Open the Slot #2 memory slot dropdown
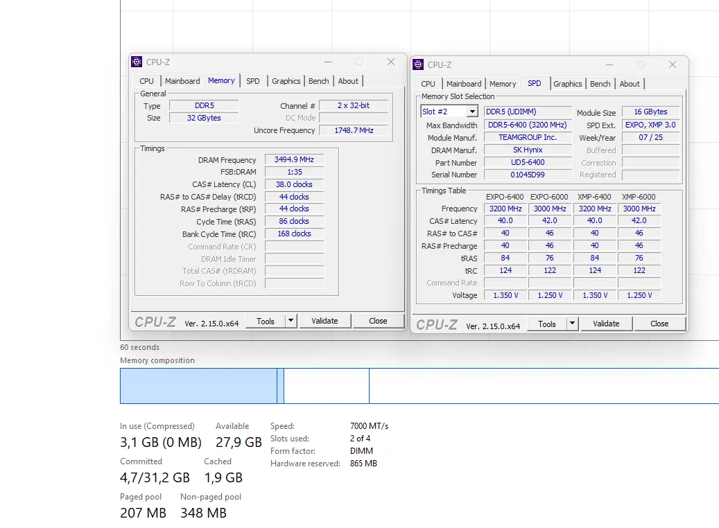719x528 pixels. pos(472,112)
